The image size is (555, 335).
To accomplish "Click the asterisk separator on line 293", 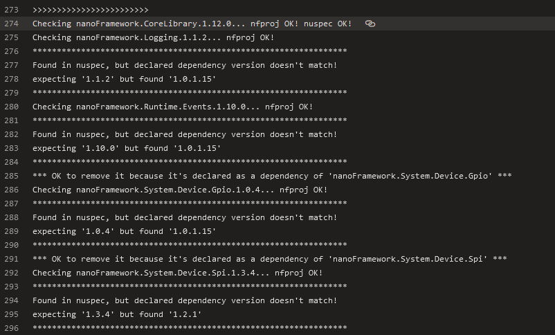I will [x=190, y=286].
